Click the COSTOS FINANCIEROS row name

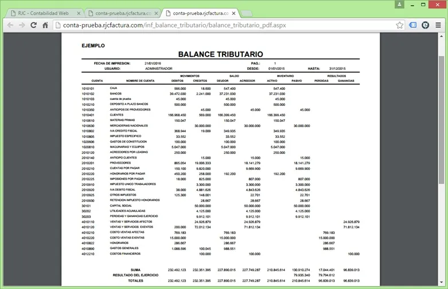[x=125, y=254]
